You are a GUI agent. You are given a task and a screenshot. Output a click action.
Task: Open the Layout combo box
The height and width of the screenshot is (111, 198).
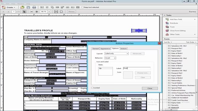pyautogui.click(x=116, y=53)
